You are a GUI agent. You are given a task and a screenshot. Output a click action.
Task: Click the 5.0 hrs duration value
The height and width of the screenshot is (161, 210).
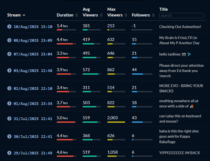62,118
